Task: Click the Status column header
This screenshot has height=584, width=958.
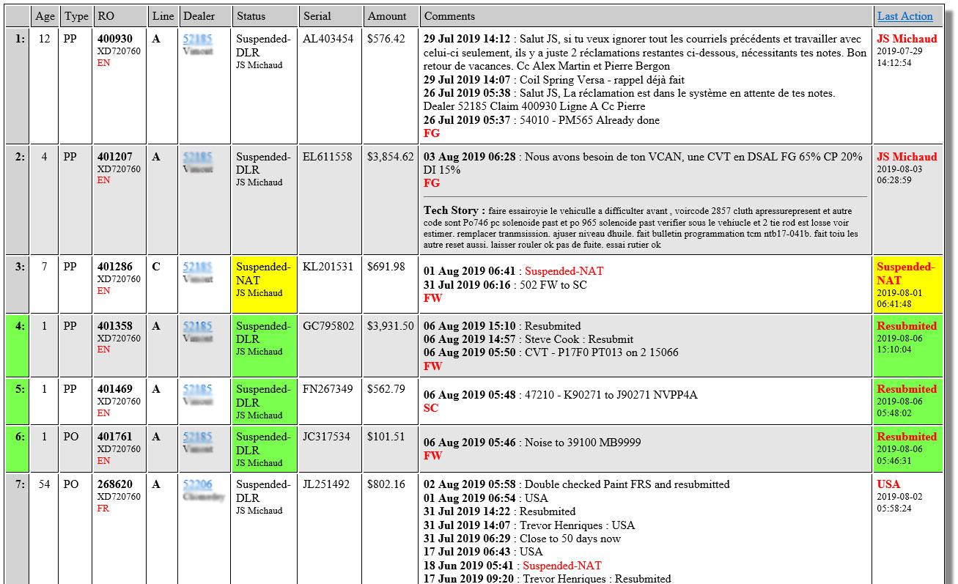Action: click(251, 16)
